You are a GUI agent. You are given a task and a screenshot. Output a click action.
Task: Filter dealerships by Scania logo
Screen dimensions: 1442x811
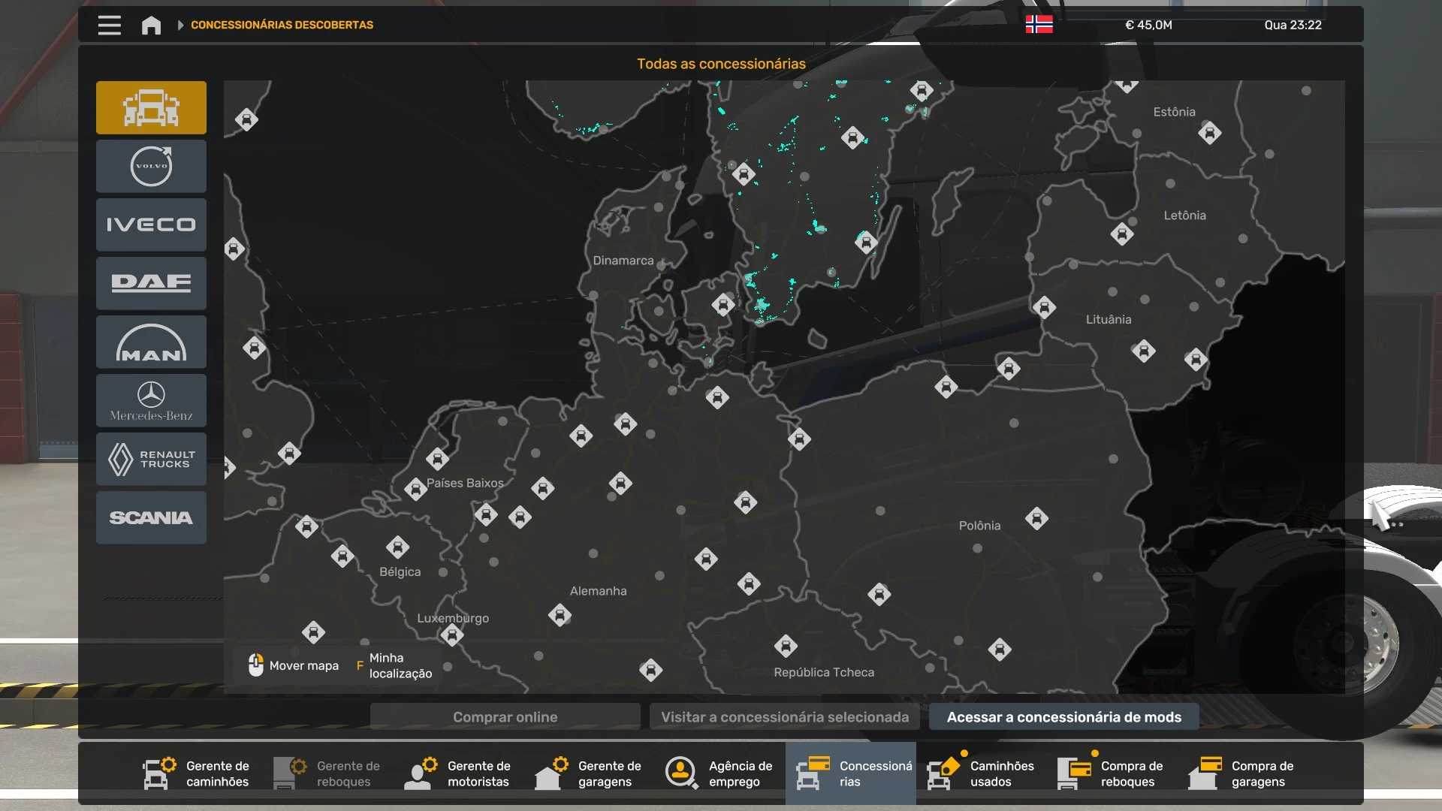click(x=151, y=517)
